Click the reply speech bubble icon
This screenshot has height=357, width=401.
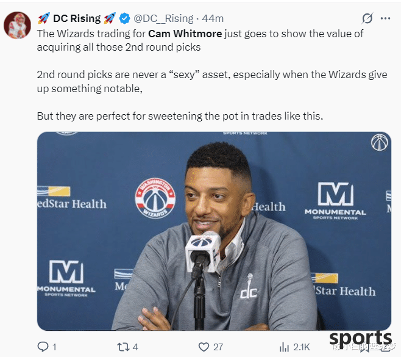tap(43, 347)
